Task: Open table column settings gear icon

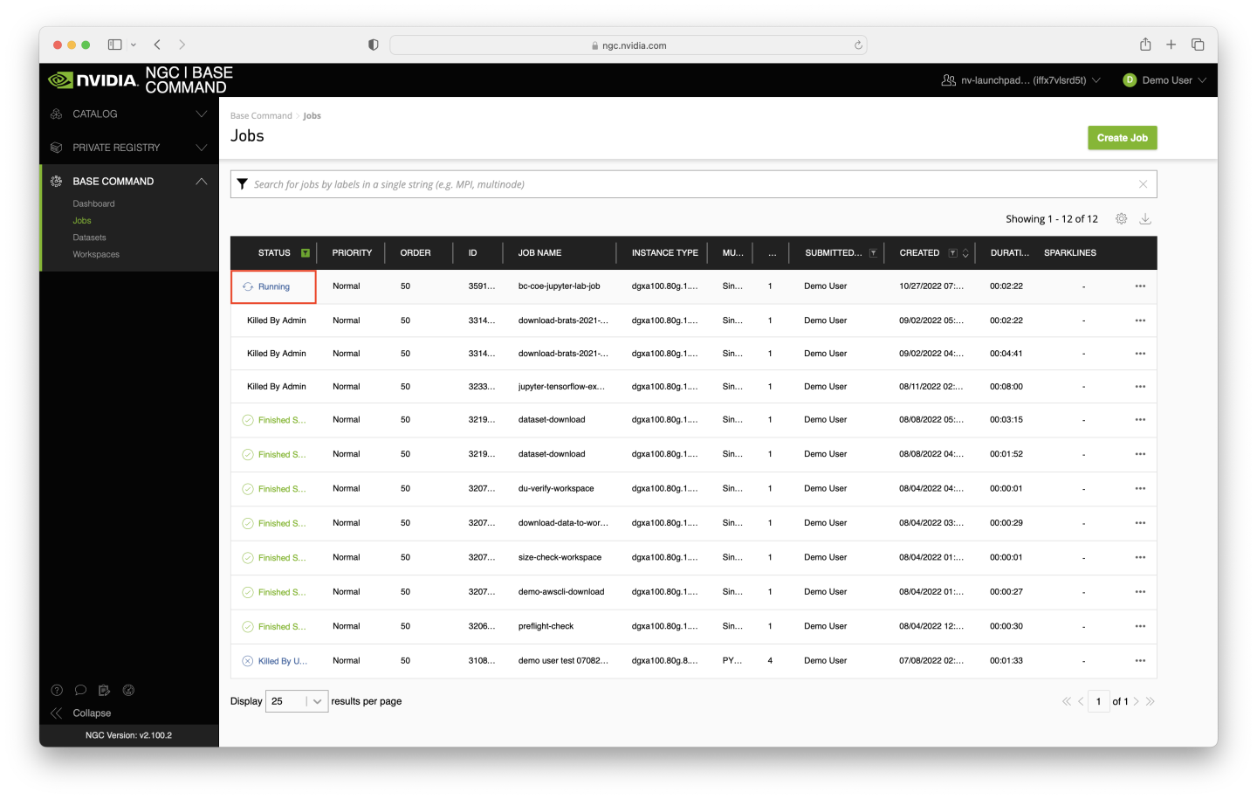Action: point(1122,219)
